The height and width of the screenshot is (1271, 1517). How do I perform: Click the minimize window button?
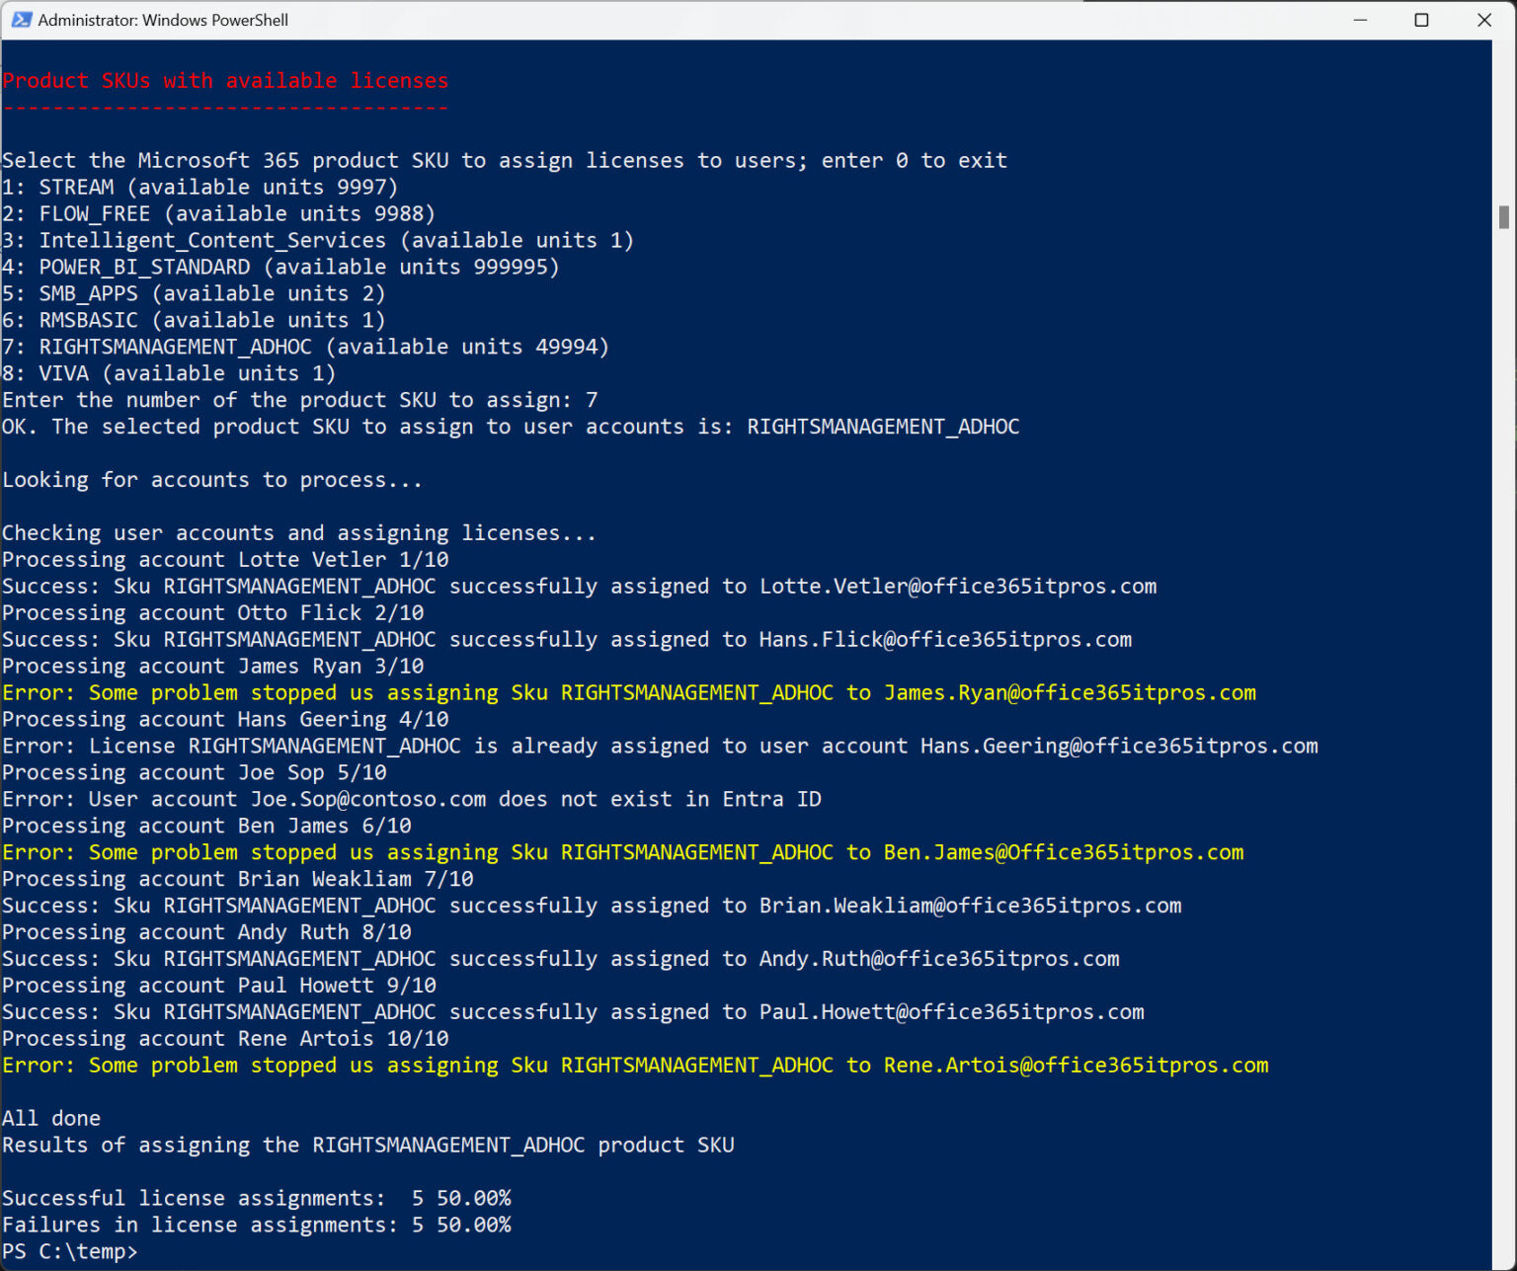pos(1361,20)
